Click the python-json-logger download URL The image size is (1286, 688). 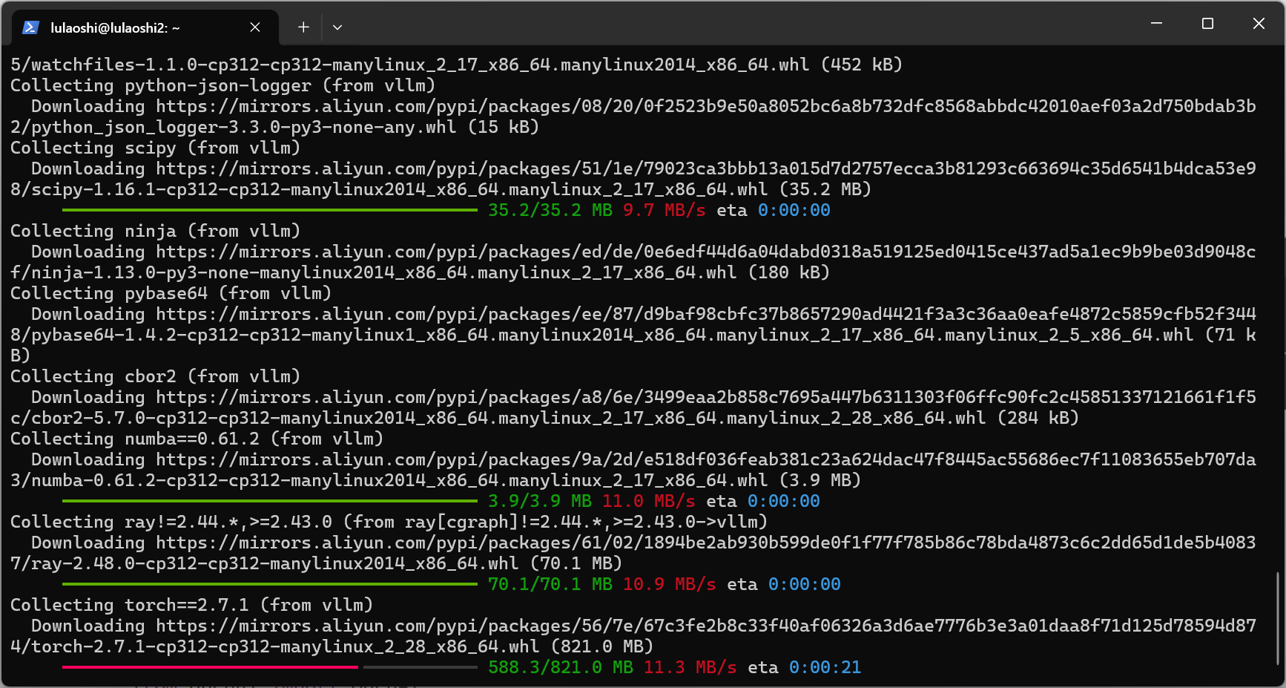[706, 107]
